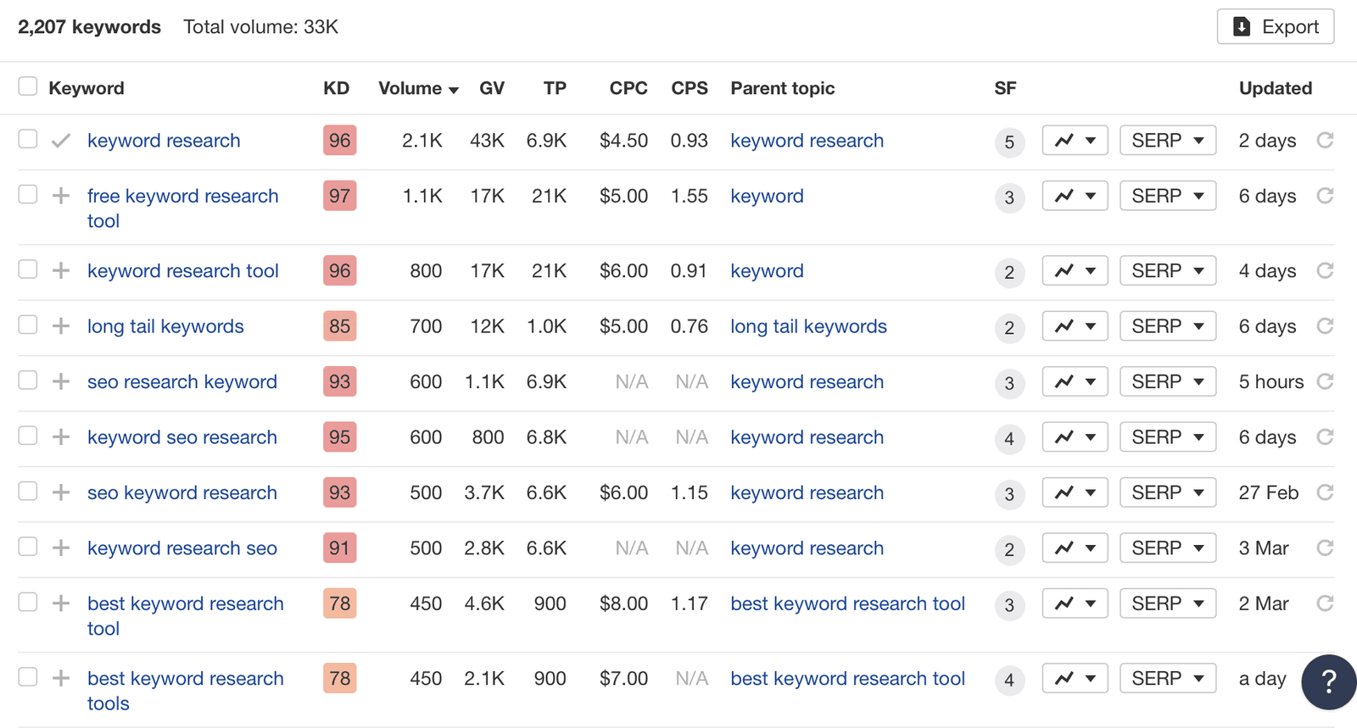Click refresh icon in 'long tail keywords' row
The height and width of the screenshot is (728, 1357).
tap(1325, 326)
